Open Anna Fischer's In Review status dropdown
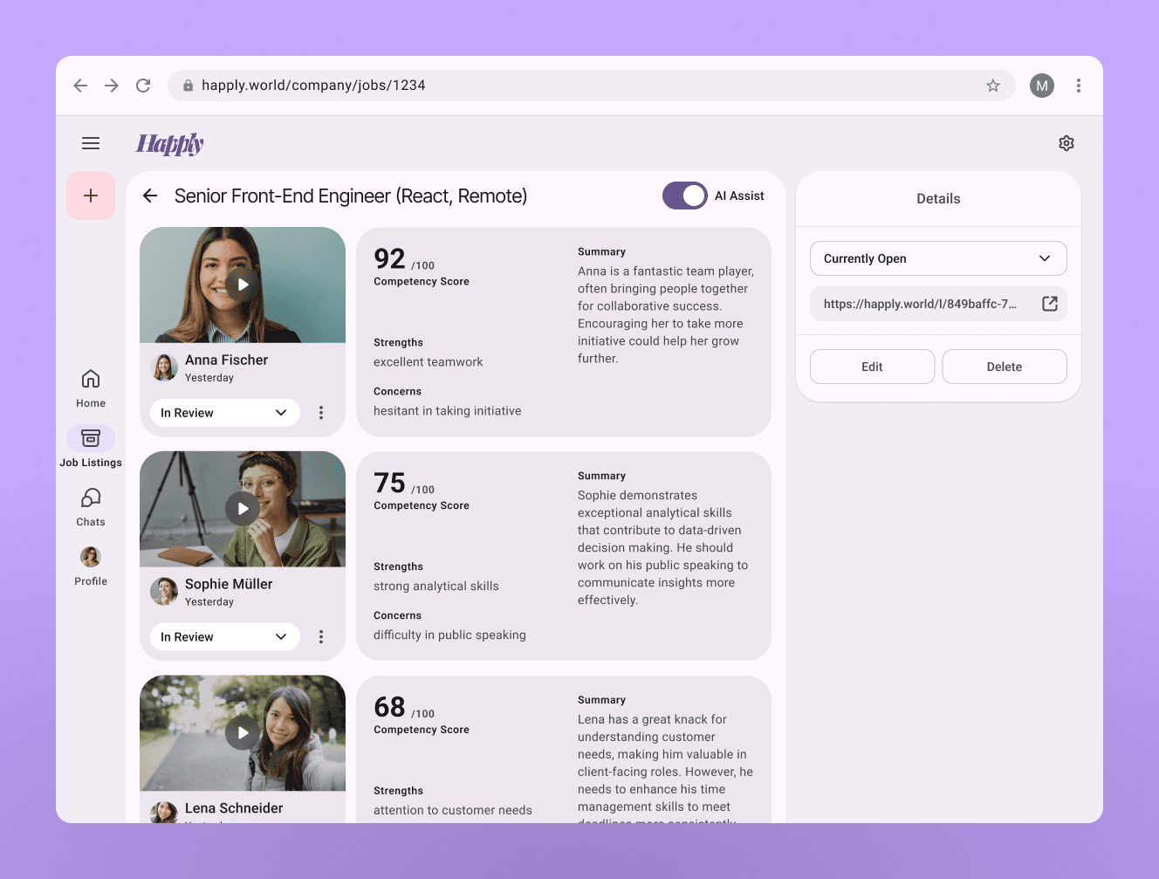The width and height of the screenshot is (1159, 879). click(x=225, y=413)
